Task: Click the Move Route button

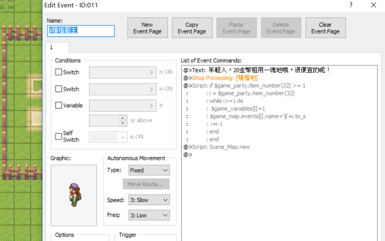Action: pyautogui.click(x=146, y=184)
